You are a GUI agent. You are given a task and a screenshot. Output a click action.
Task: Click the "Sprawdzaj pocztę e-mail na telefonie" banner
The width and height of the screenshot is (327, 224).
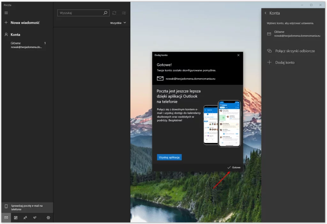coord(27,207)
